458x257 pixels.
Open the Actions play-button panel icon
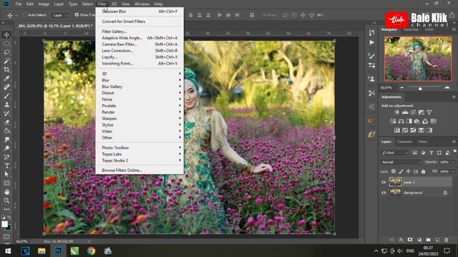371,43
